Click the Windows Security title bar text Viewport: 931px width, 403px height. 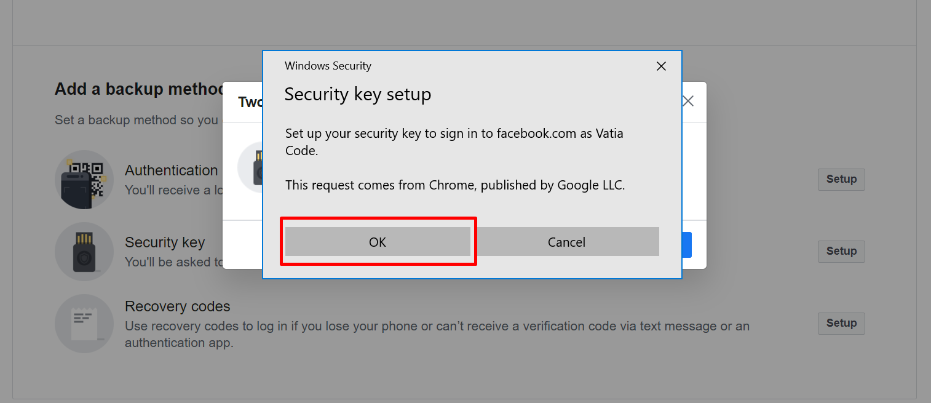click(x=328, y=66)
